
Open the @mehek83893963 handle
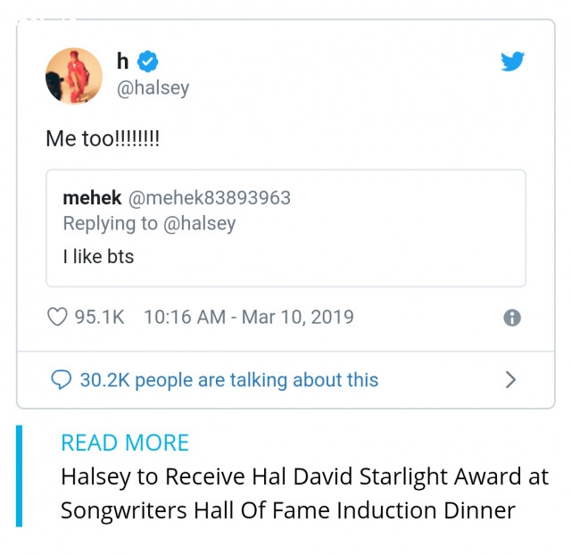[x=210, y=198]
